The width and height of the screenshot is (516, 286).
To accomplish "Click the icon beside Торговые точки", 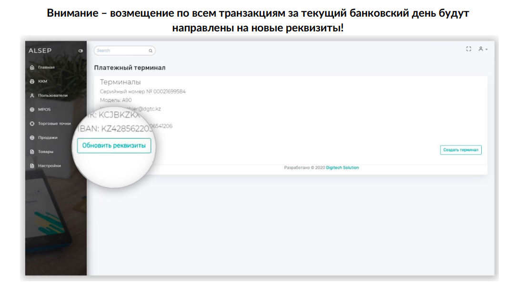I will pyautogui.click(x=32, y=124).
